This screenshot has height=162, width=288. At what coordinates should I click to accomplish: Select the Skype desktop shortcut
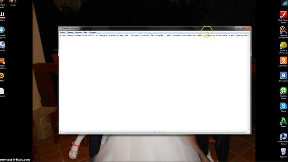coord(283,107)
